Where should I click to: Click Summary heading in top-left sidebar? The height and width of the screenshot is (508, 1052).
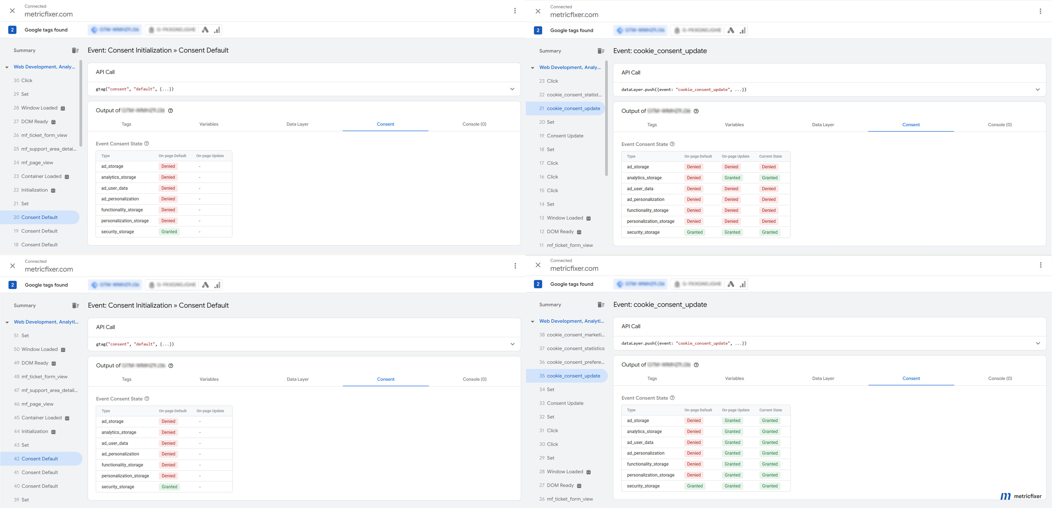[x=24, y=51]
